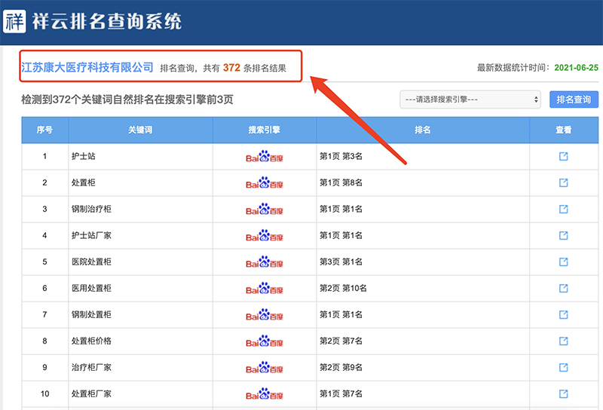Click ranking 第1页 第8名
The image size is (603, 410).
(x=341, y=182)
